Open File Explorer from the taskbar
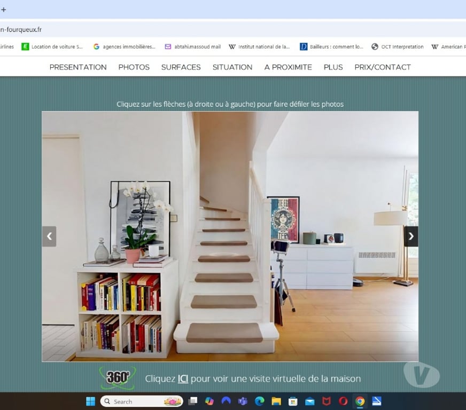The height and width of the screenshot is (410, 466). point(276,401)
